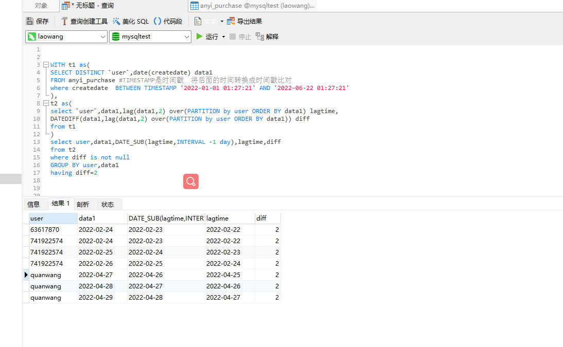
Task: Run the query with green play button
Action: coord(199,36)
